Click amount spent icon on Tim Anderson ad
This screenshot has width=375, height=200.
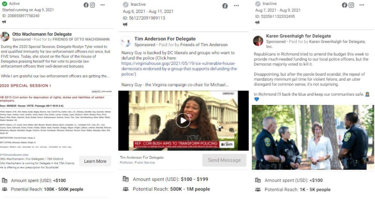126,179
